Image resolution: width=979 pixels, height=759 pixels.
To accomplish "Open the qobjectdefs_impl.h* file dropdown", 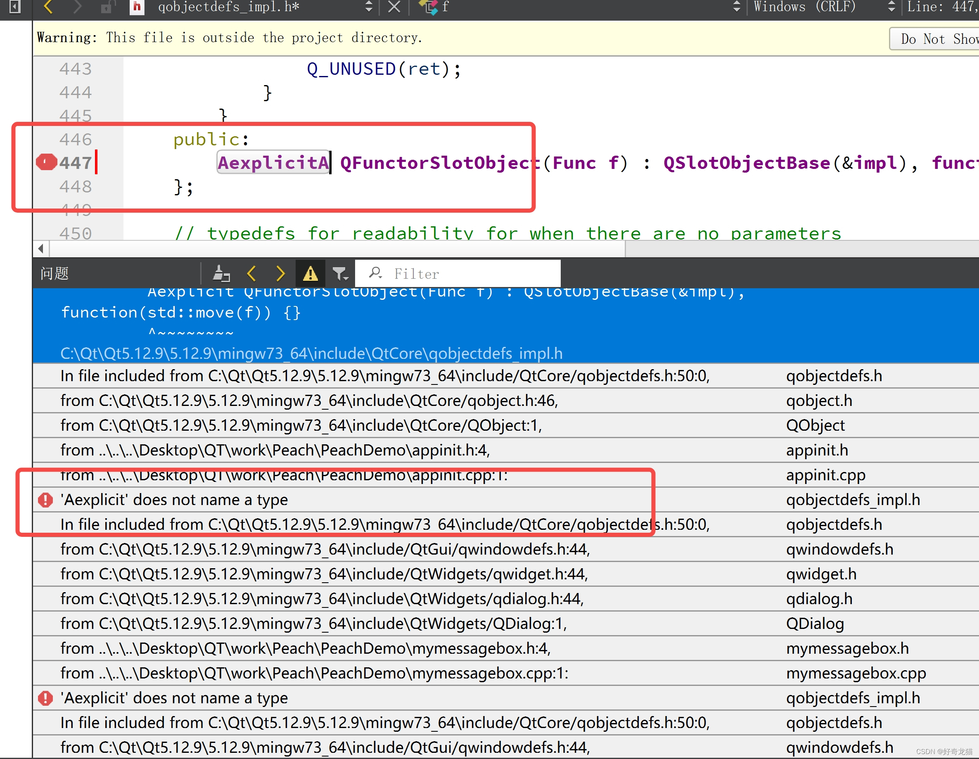I will click(x=265, y=7).
